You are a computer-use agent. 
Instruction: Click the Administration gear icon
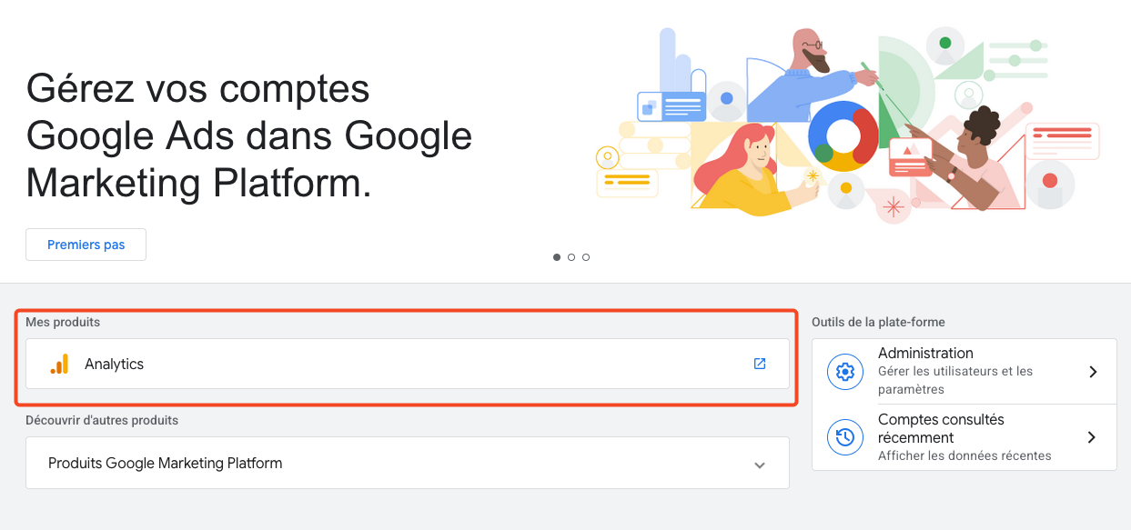(x=844, y=371)
